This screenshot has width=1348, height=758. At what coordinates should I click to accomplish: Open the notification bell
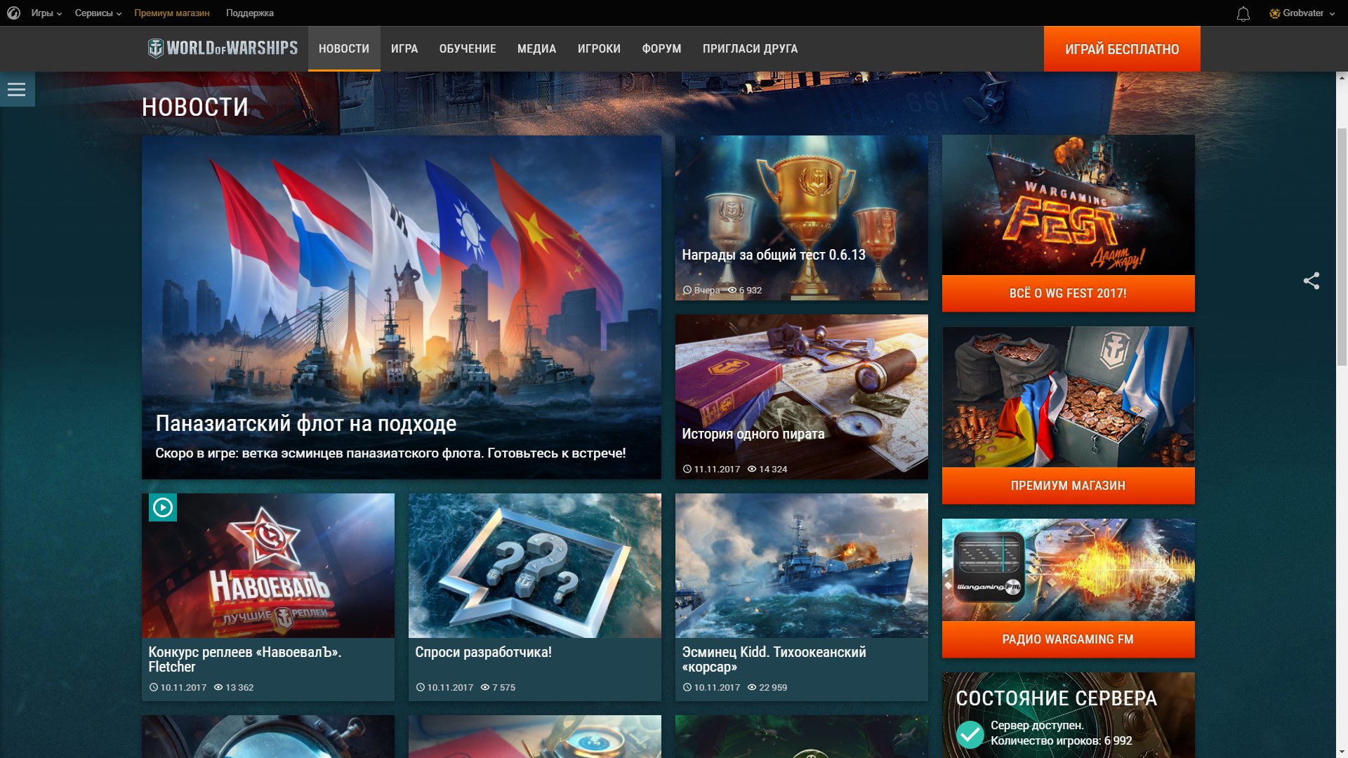[x=1243, y=13]
